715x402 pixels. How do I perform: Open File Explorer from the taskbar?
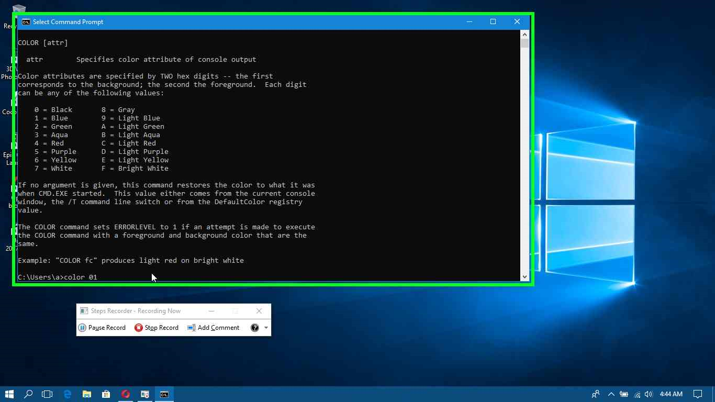click(87, 394)
